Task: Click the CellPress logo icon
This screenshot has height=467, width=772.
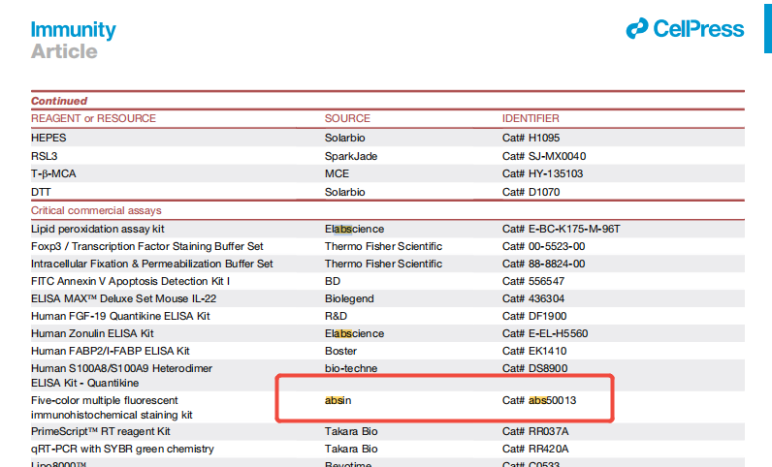Action: coord(637,30)
